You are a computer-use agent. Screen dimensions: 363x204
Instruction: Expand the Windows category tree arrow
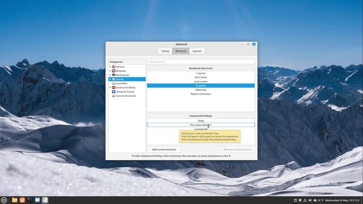[110, 71]
